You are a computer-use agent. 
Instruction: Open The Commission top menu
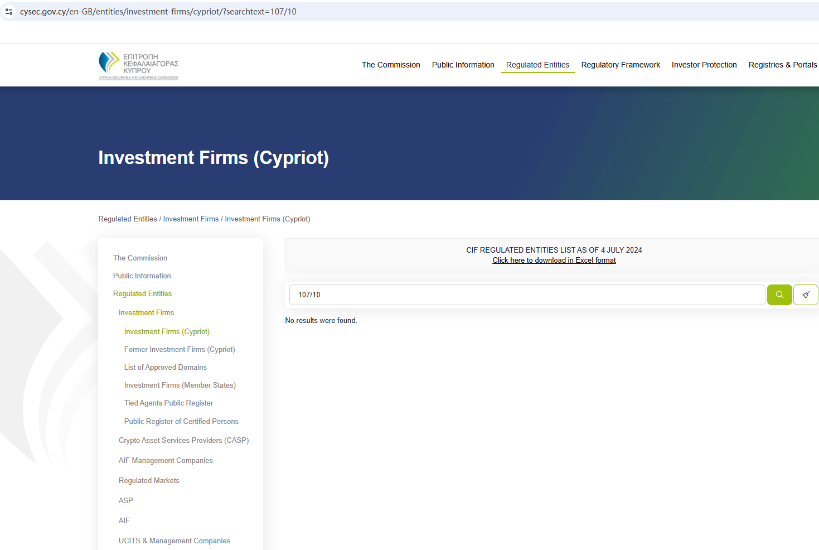coord(390,65)
